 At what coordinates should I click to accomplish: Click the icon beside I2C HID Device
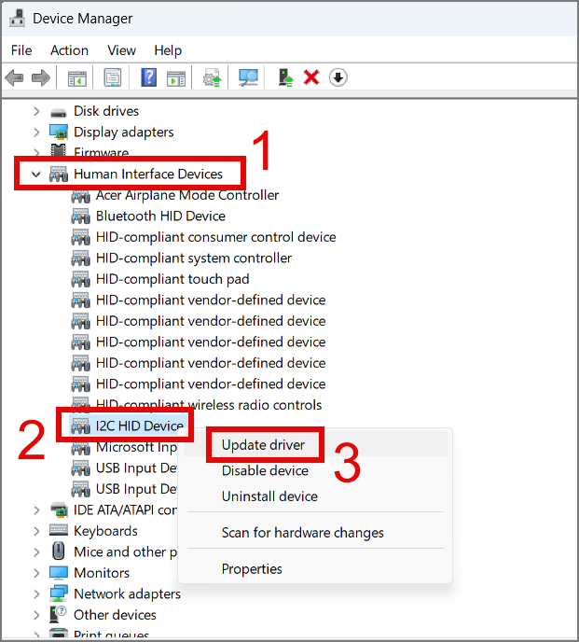(80, 426)
